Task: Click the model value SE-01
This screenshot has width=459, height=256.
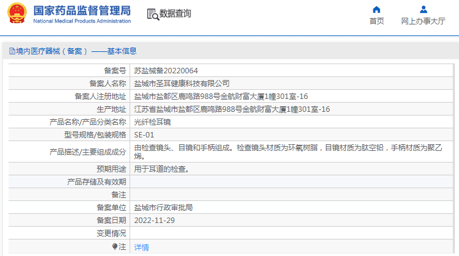Action: 144,135
